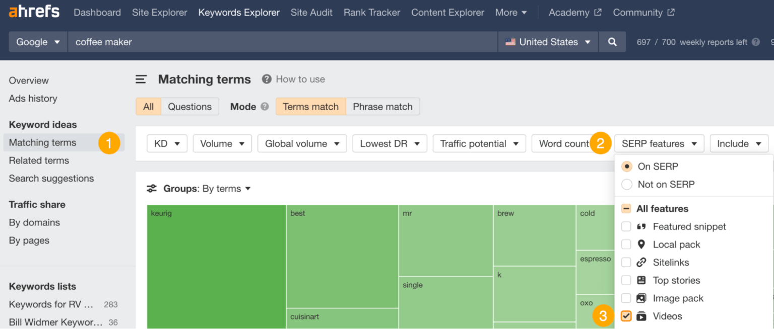Uncheck the Videos checkbox
This screenshot has width=774, height=329.
(x=626, y=316)
